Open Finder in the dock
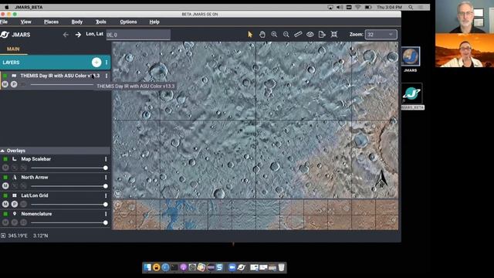Image resolution: width=494 pixels, height=278 pixels. click(147, 267)
